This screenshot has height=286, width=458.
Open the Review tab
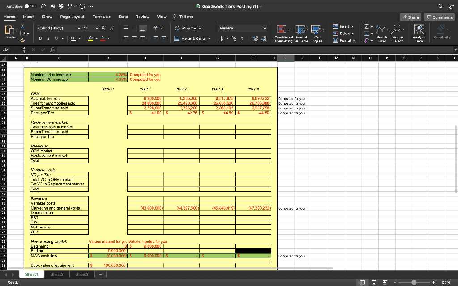pos(143,17)
